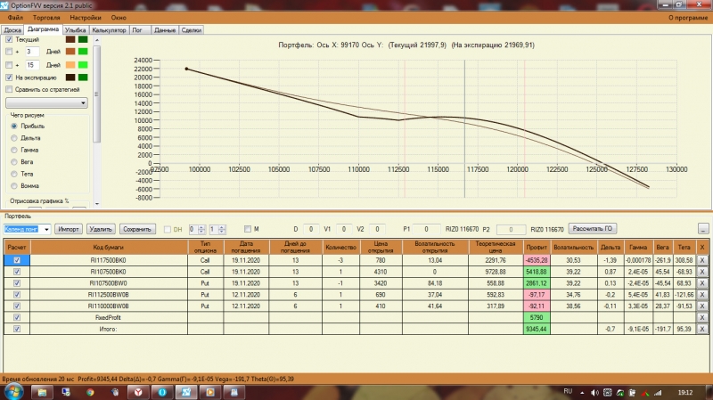
Task: Open the Windows Start menu
Action: click(x=13, y=391)
